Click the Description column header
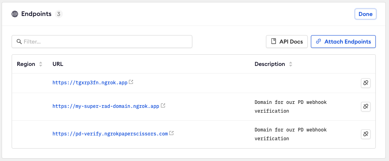 tap(270, 64)
